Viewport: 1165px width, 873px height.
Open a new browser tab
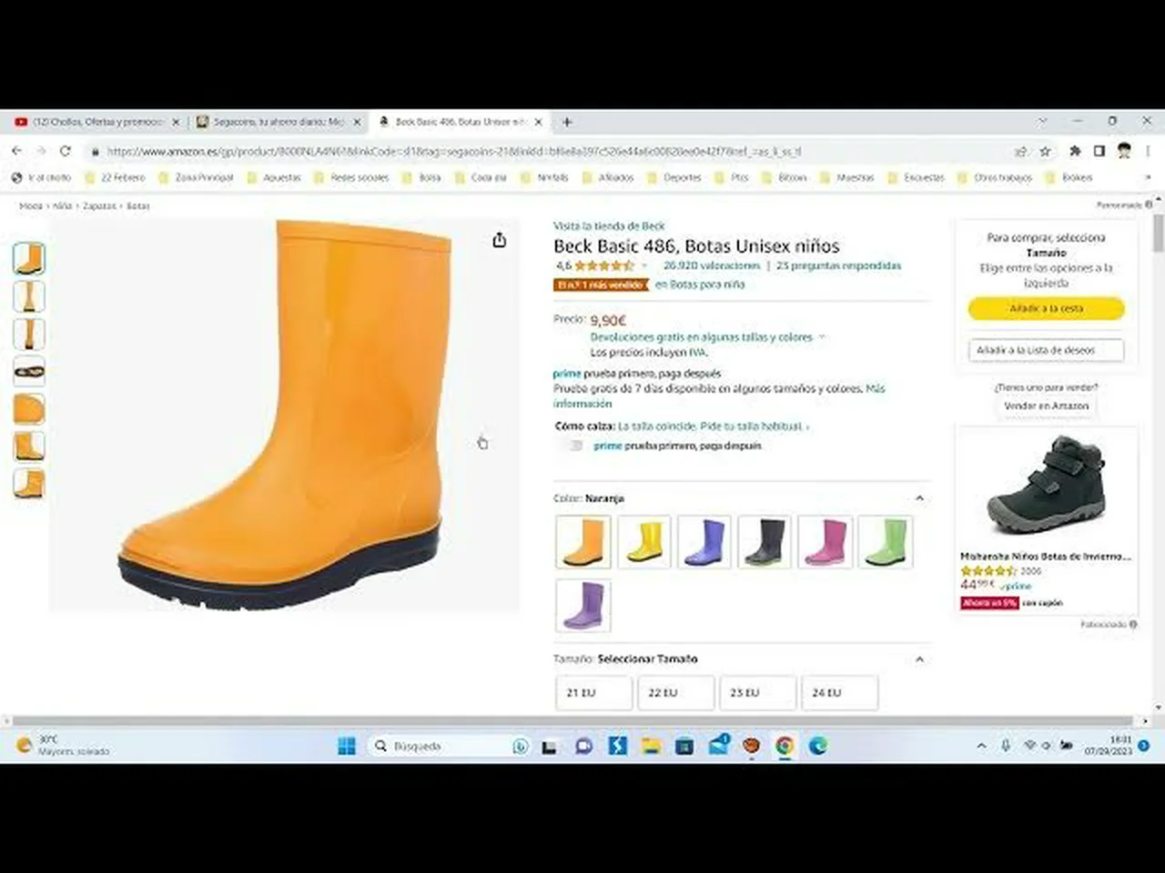(567, 122)
